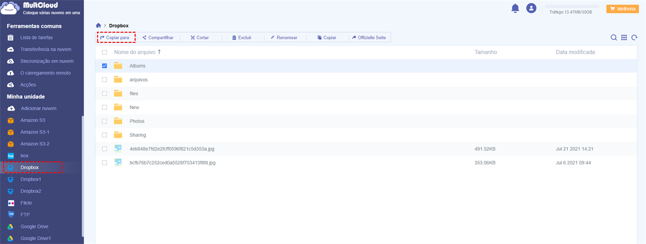
Task: Click Offizielle Seite in the toolbar
Action: [369, 38]
